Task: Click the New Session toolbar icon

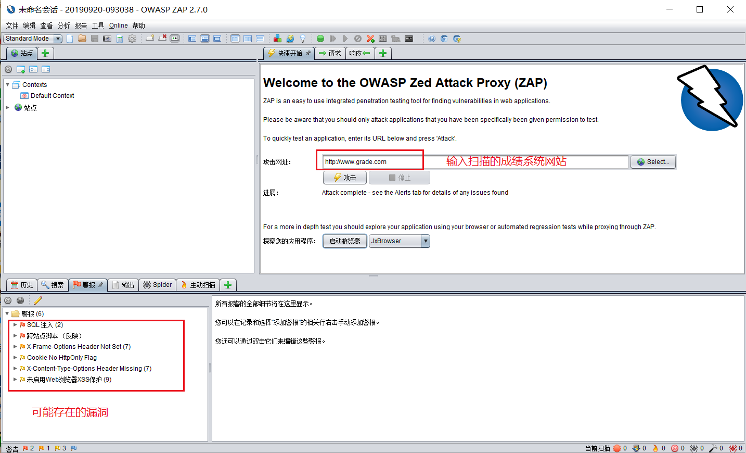Action: point(70,39)
